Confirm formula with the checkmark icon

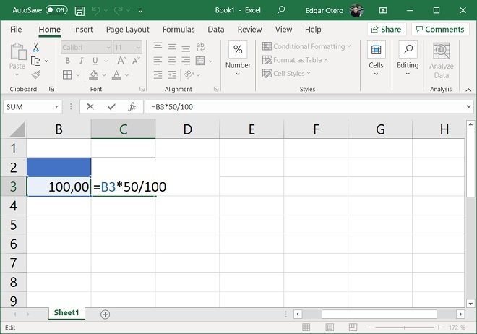(111, 107)
